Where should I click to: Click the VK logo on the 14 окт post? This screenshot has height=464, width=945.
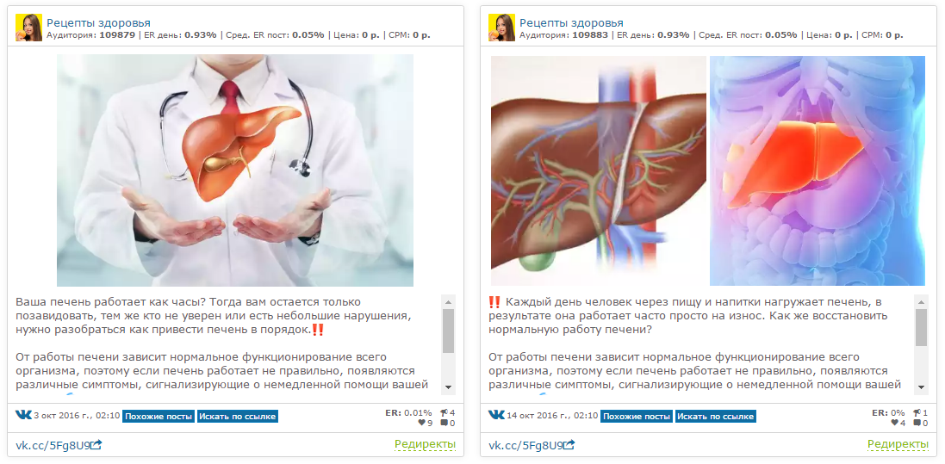(496, 415)
